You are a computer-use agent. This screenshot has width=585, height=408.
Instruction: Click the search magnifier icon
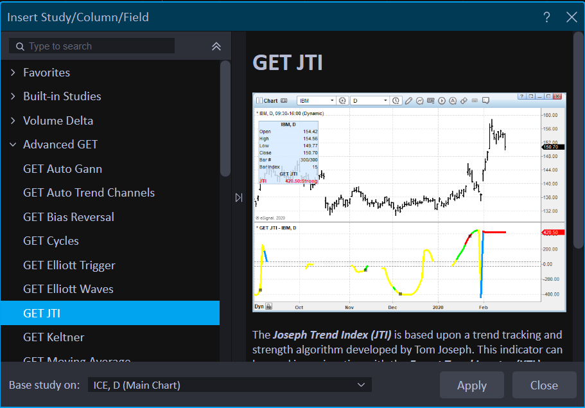point(20,46)
